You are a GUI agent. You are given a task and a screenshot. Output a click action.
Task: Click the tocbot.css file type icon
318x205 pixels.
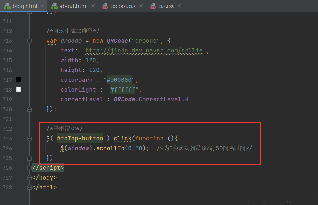105,6
